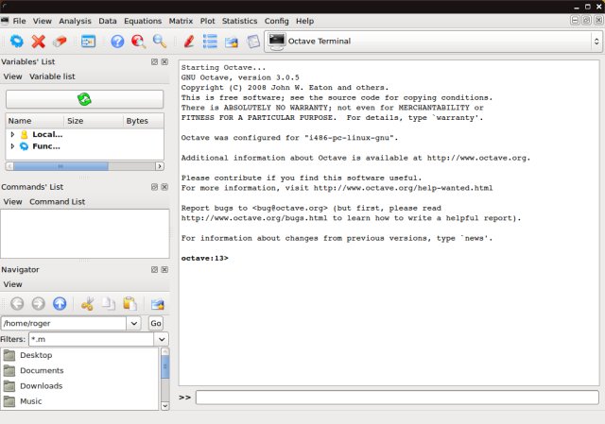
Task: Click the red X stop icon in toolbar
Action: point(39,42)
